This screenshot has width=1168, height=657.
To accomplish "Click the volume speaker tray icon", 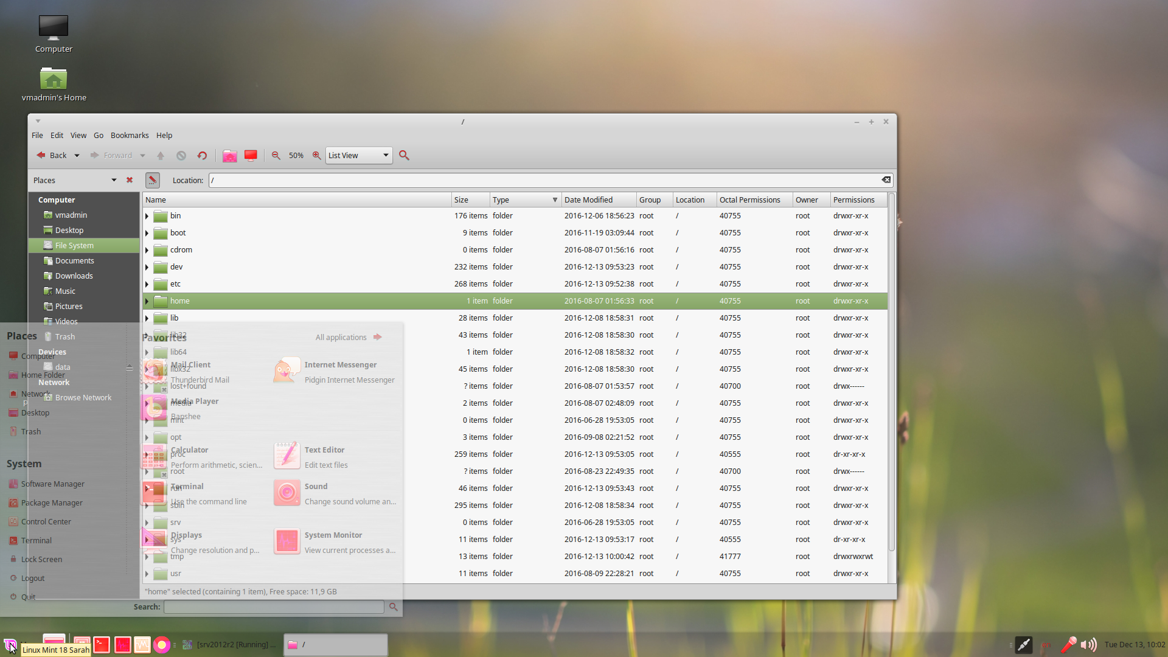I will pyautogui.click(x=1088, y=645).
